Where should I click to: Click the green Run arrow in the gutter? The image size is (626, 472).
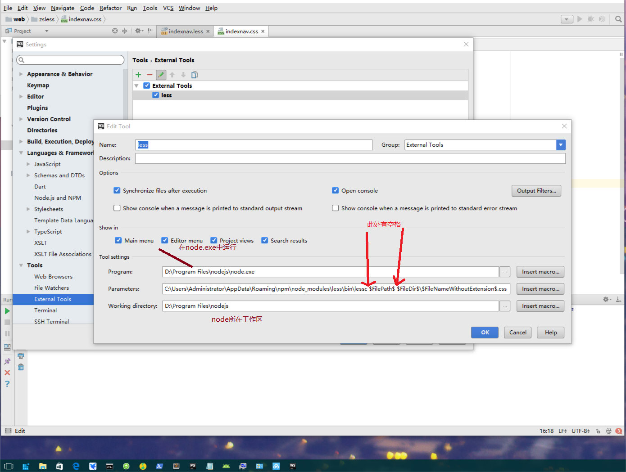tap(7, 310)
